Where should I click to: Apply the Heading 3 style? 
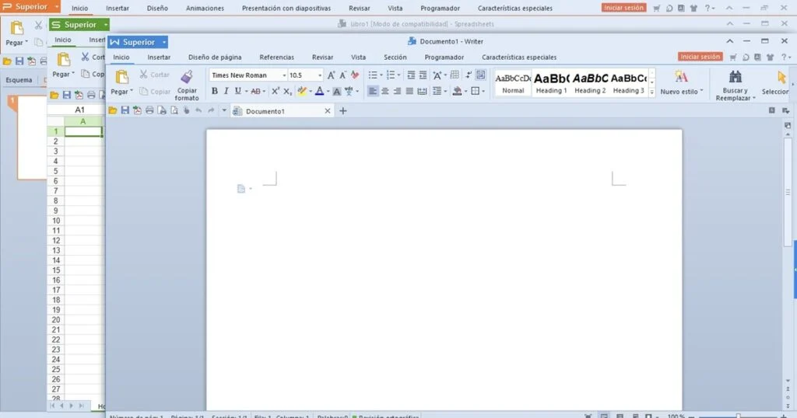[628, 83]
